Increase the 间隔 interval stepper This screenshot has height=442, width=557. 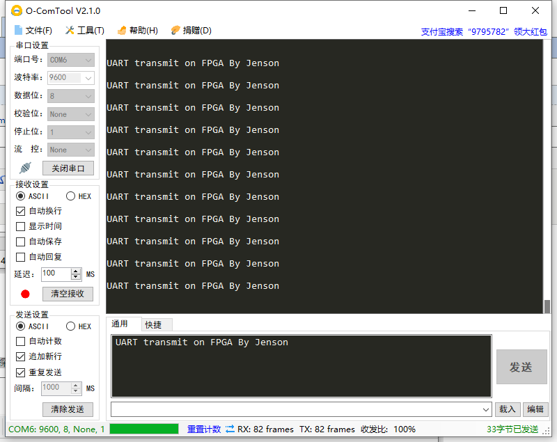pos(75,386)
